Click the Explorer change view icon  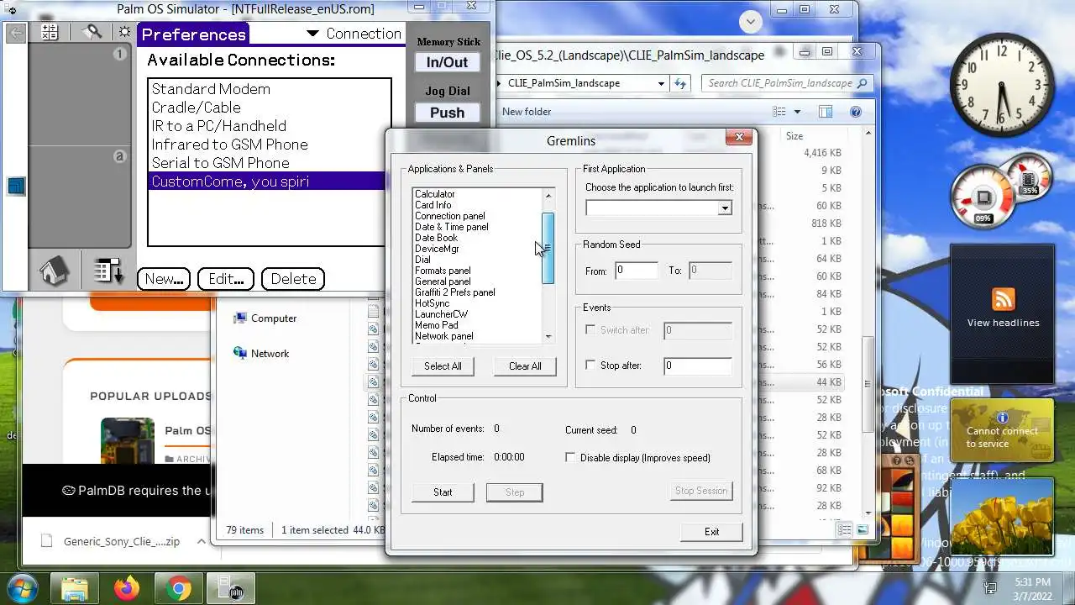point(779,112)
